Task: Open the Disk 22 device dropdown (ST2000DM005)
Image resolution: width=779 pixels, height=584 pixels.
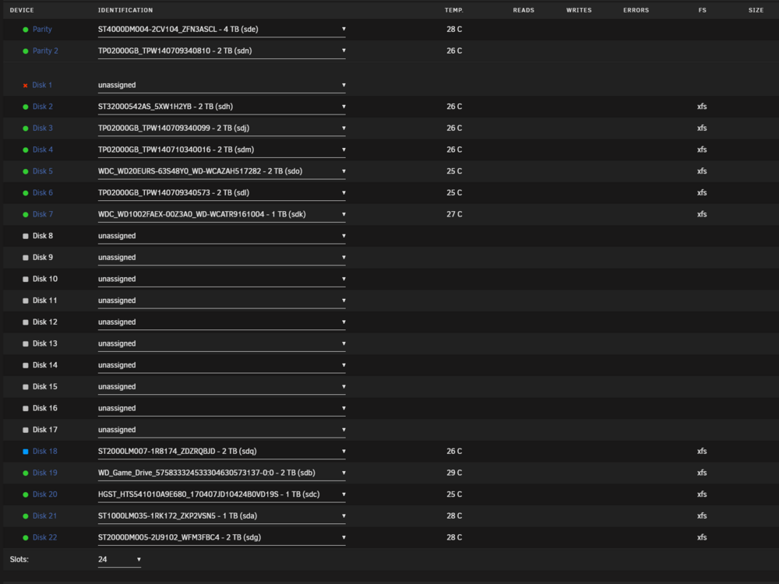Action: click(221, 537)
